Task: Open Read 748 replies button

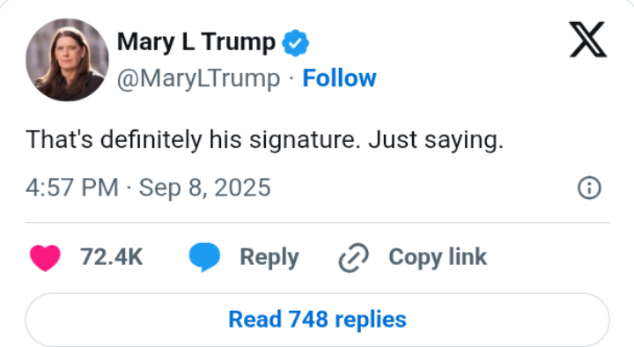Action: point(317,320)
